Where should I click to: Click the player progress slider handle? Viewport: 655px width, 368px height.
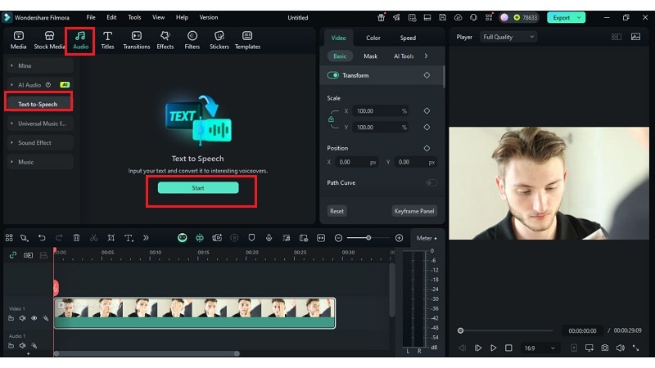click(x=460, y=330)
